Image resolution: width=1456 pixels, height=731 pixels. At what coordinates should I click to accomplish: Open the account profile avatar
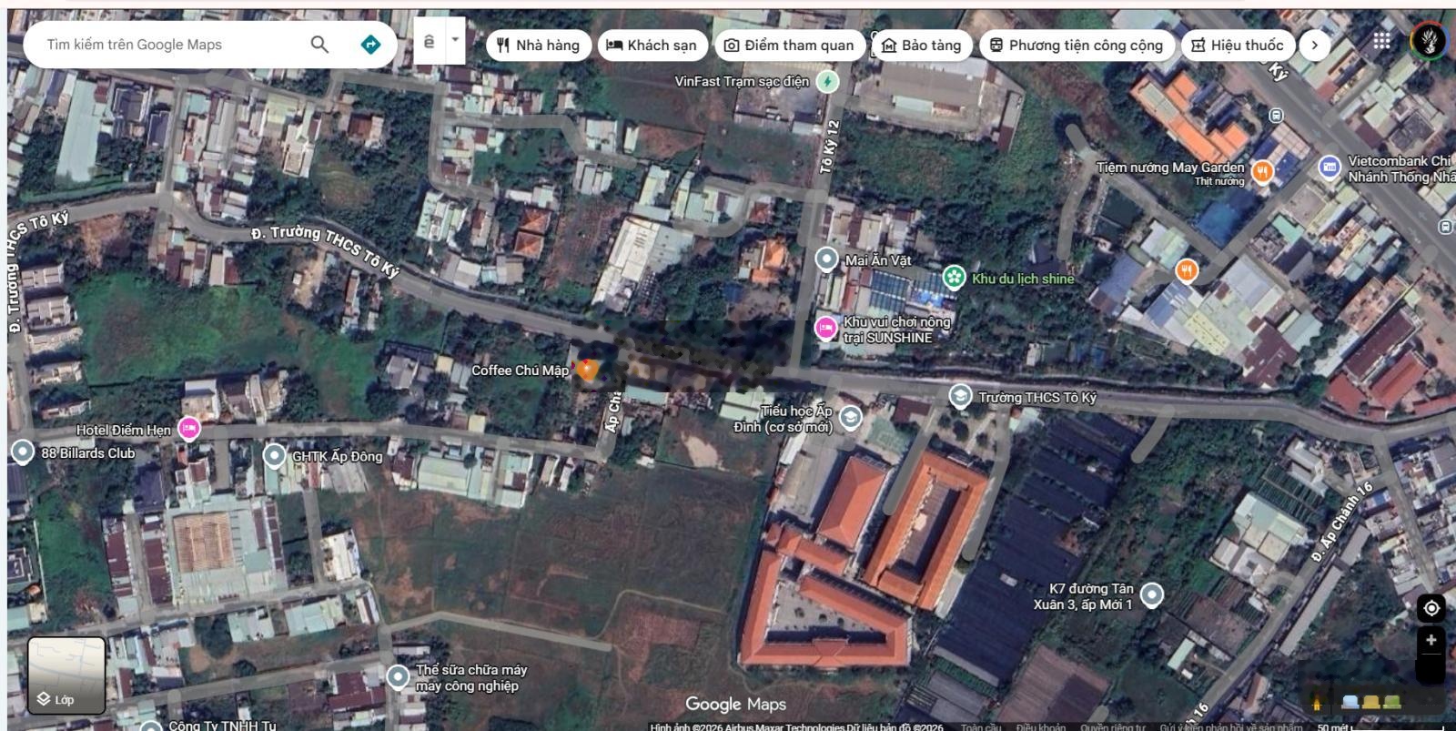[1428, 41]
